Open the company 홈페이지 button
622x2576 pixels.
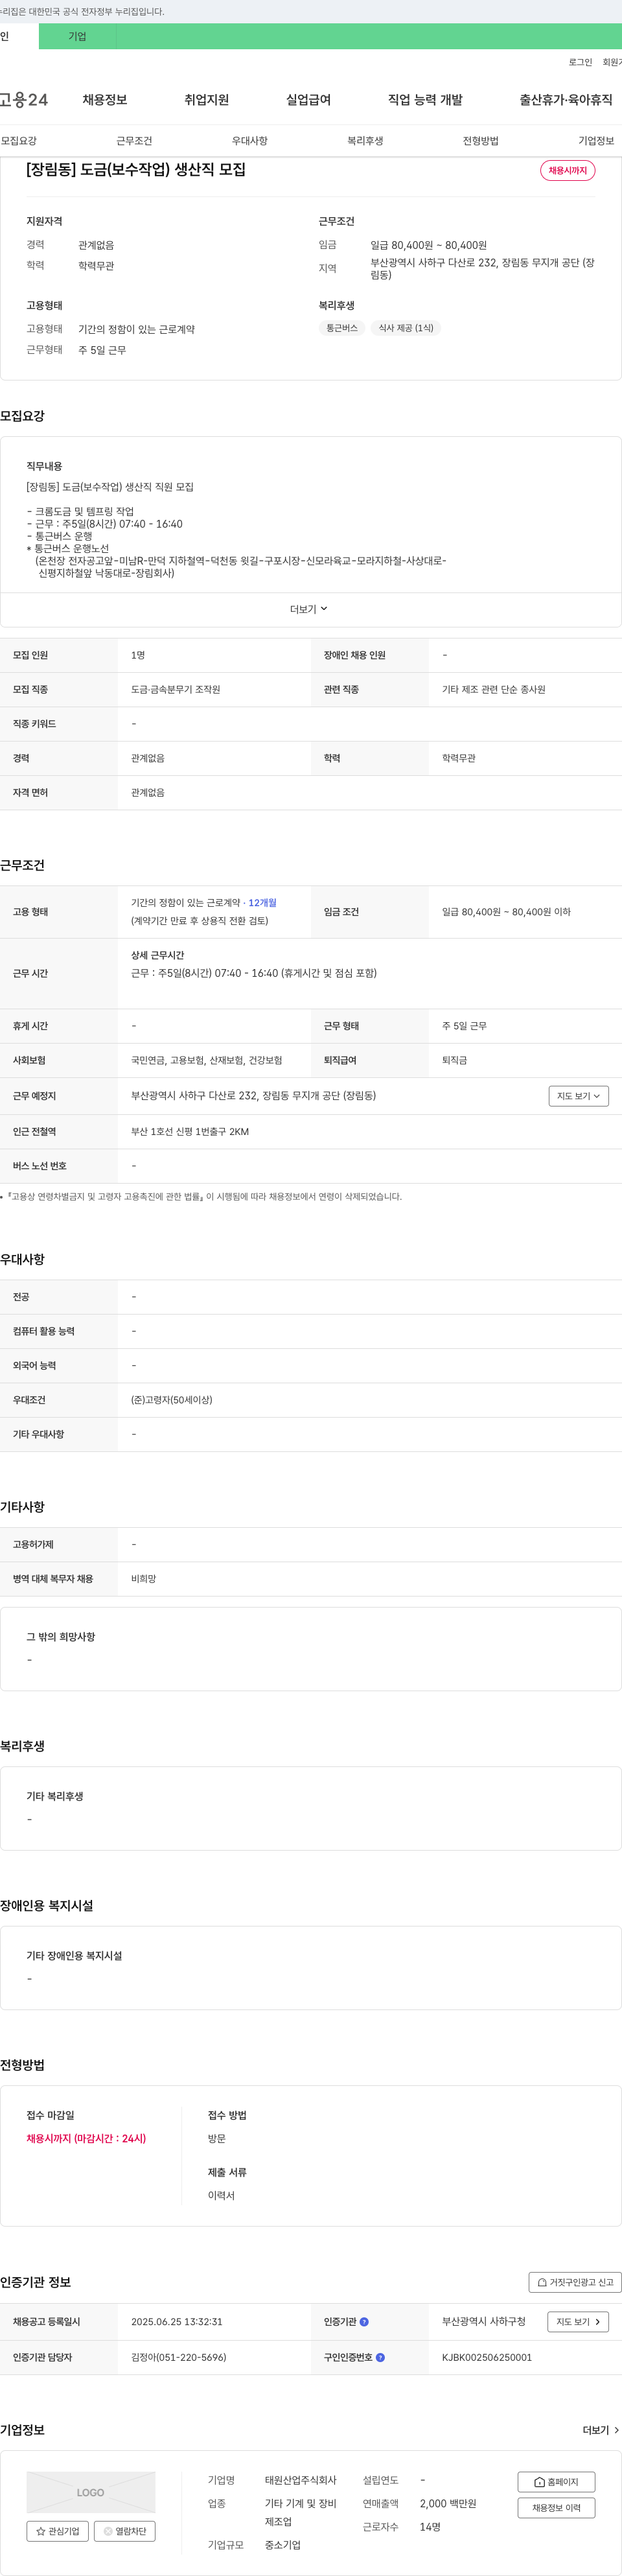[x=556, y=2482]
